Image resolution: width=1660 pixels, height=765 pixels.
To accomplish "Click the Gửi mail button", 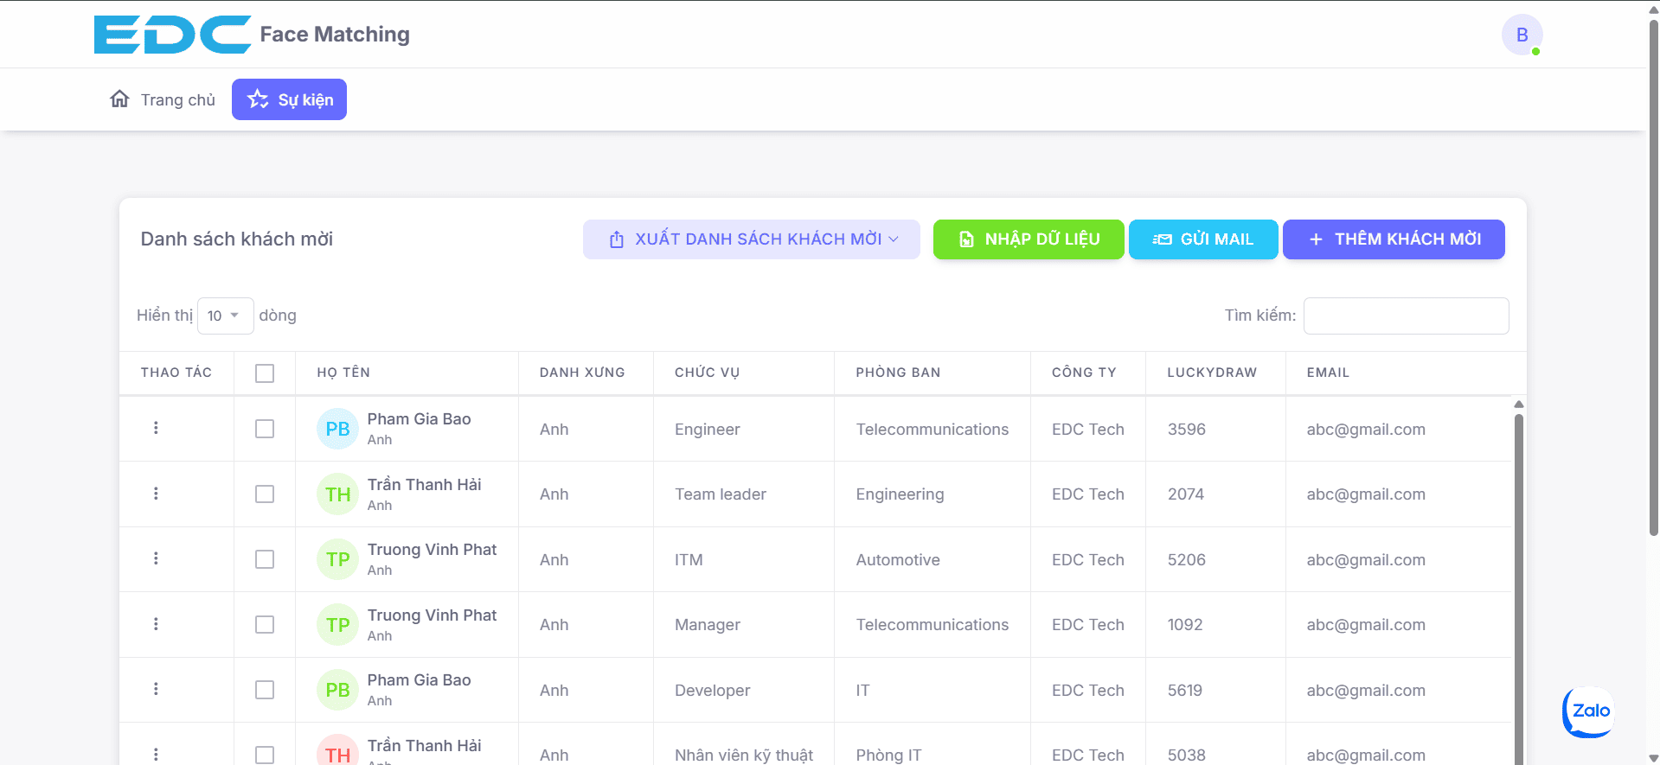I will (x=1202, y=239).
